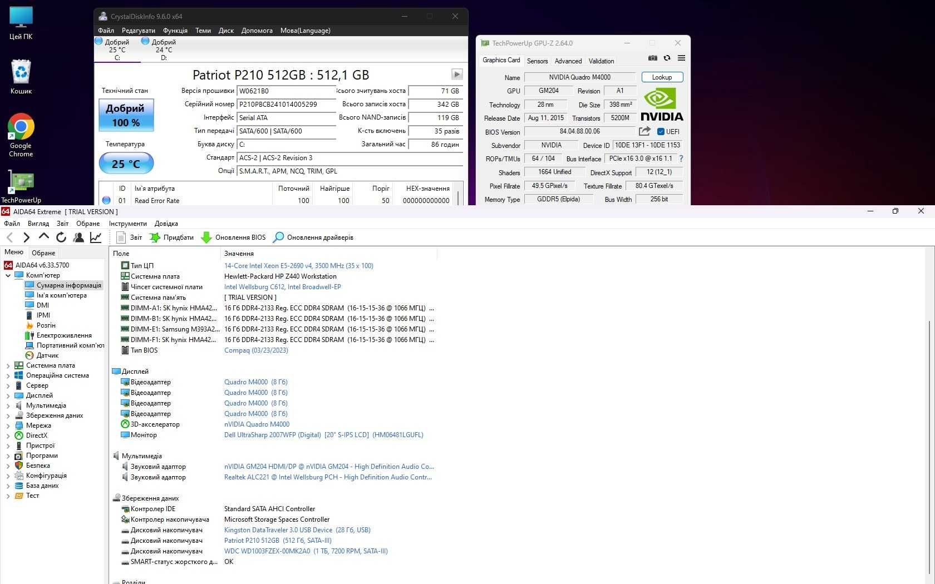
Task: Switch to the Обране tab in AIDA64
Action: coord(43,253)
